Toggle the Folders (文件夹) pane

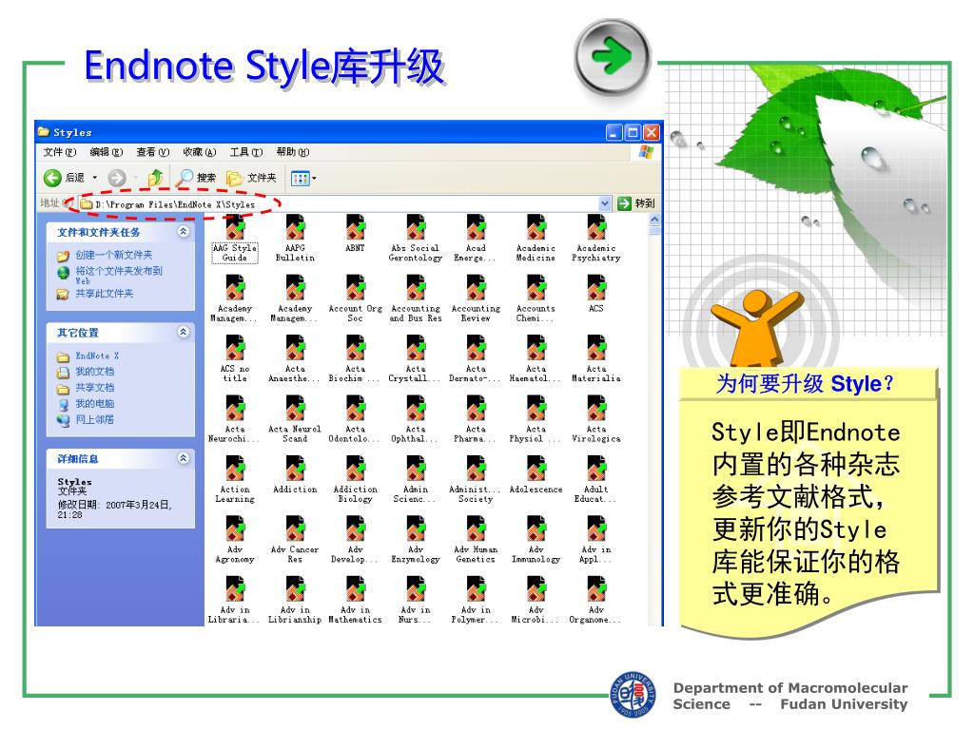tap(251, 178)
